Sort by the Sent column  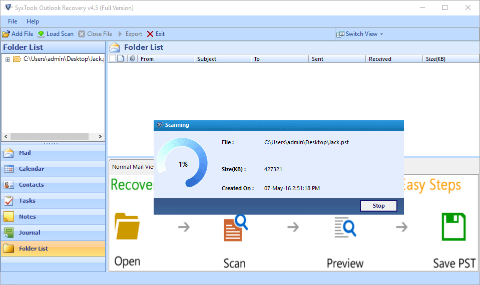click(337, 59)
